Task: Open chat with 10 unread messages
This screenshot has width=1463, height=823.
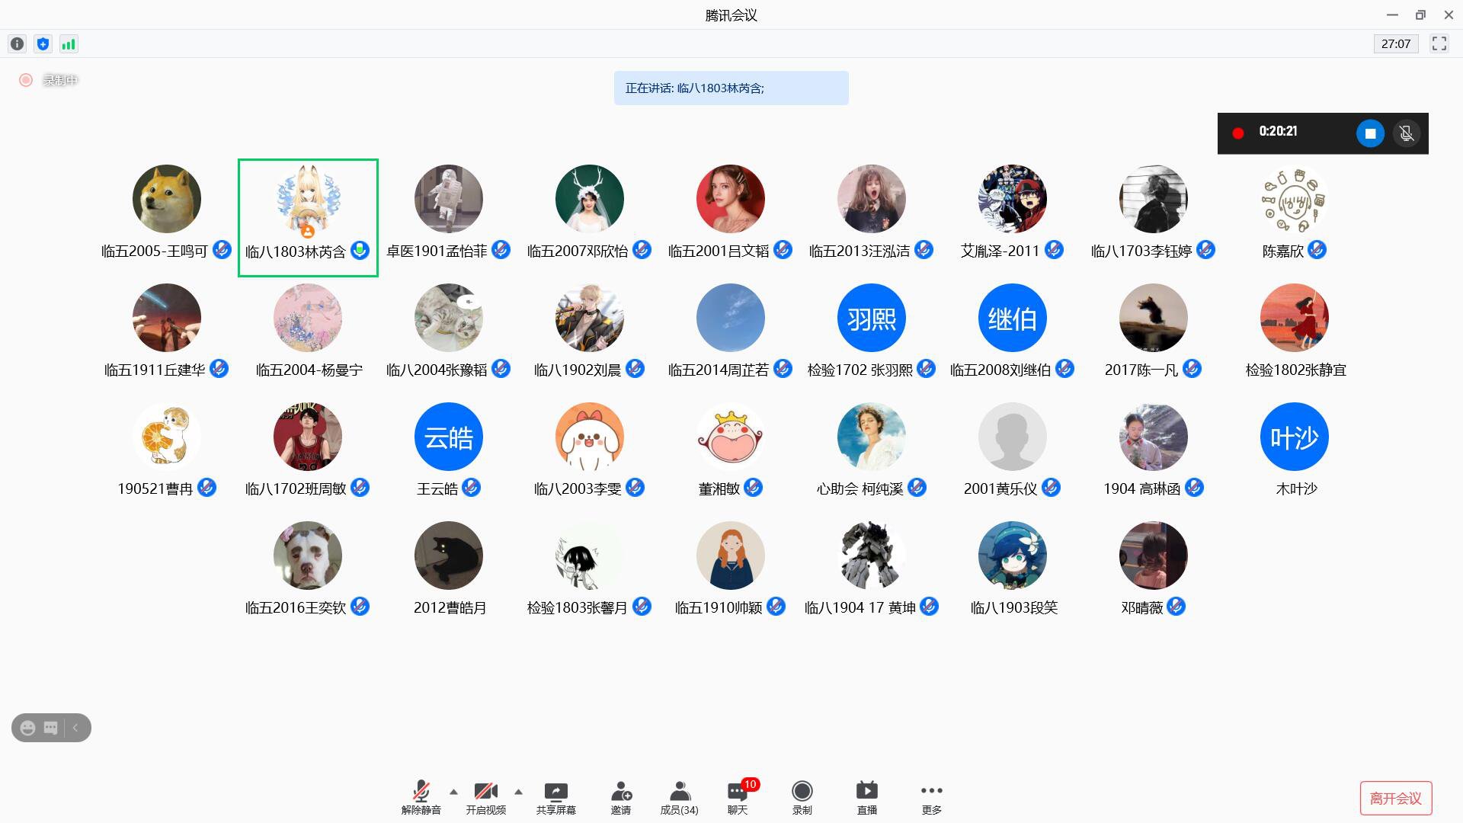Action: tap(738, 797)
